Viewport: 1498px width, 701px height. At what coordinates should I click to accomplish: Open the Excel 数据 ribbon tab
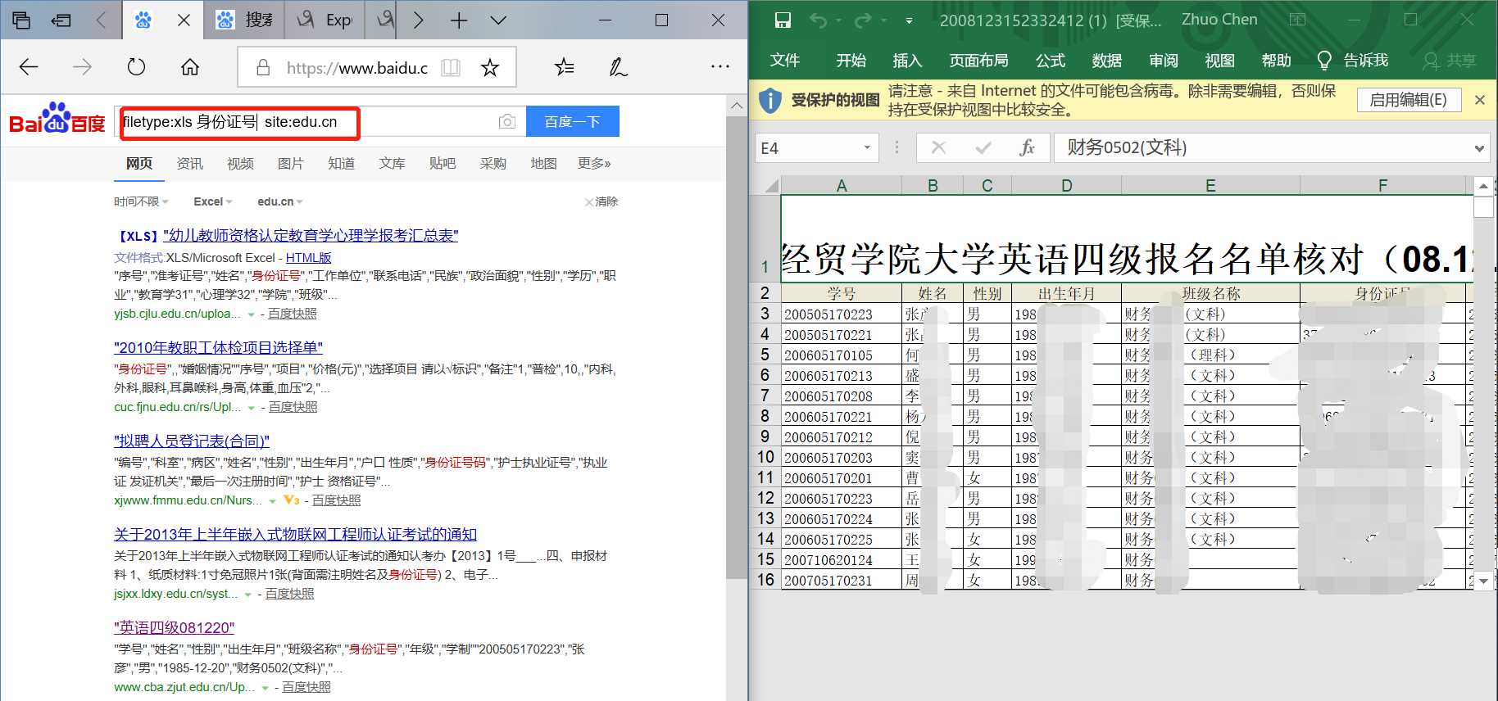1107,61
